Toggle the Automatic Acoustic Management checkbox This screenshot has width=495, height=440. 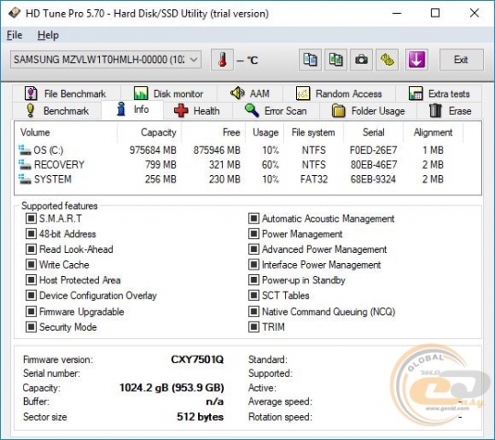(x=254, y=218)
